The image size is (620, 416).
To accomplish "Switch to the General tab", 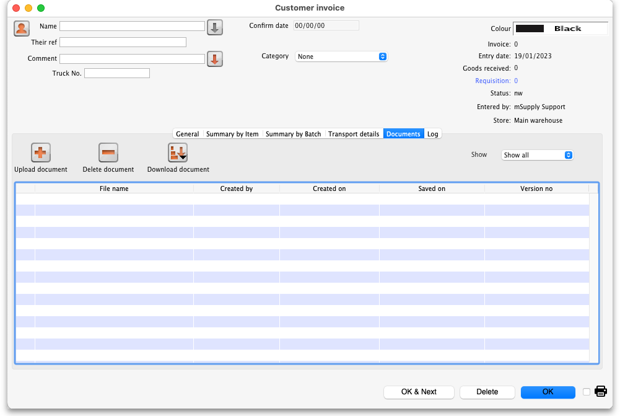I will (187, 134).
